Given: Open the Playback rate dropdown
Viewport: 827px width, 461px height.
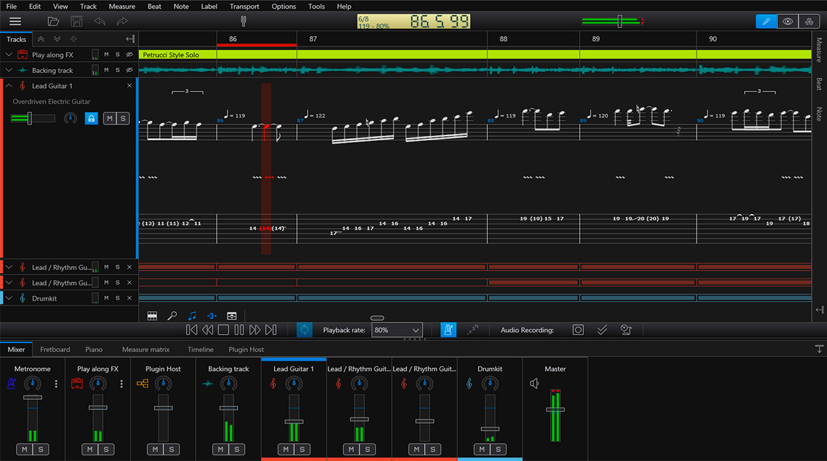Looking at the screenshot, I should pos(397,330).
